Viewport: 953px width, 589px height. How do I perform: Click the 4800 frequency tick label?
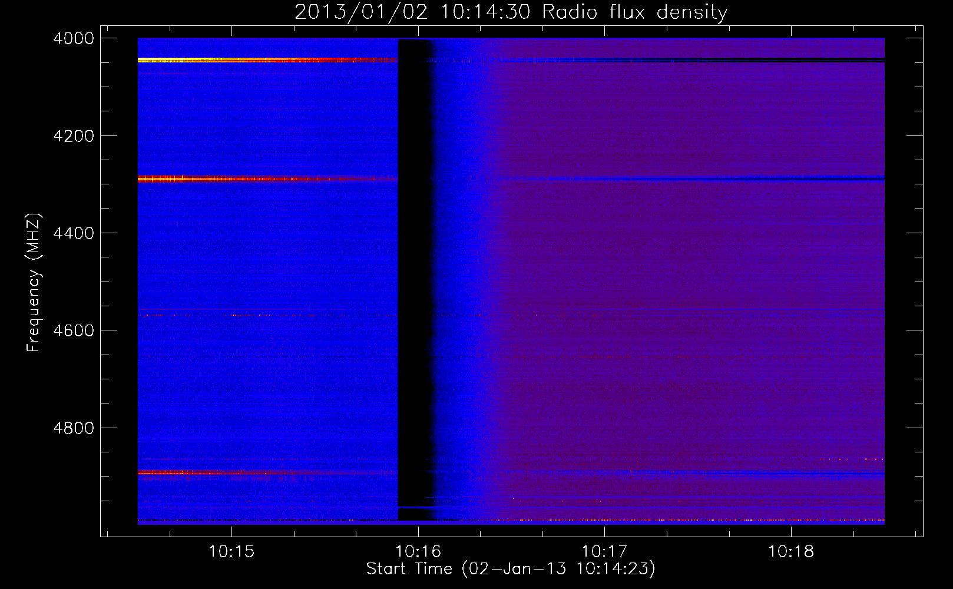click(x=74, y=428)
